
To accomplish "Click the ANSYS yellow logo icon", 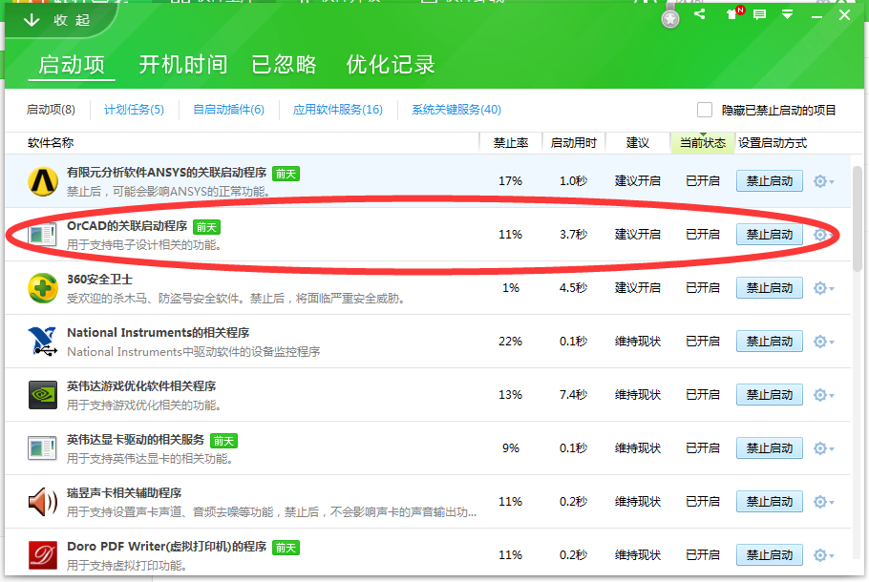I will tap(43, 181).
